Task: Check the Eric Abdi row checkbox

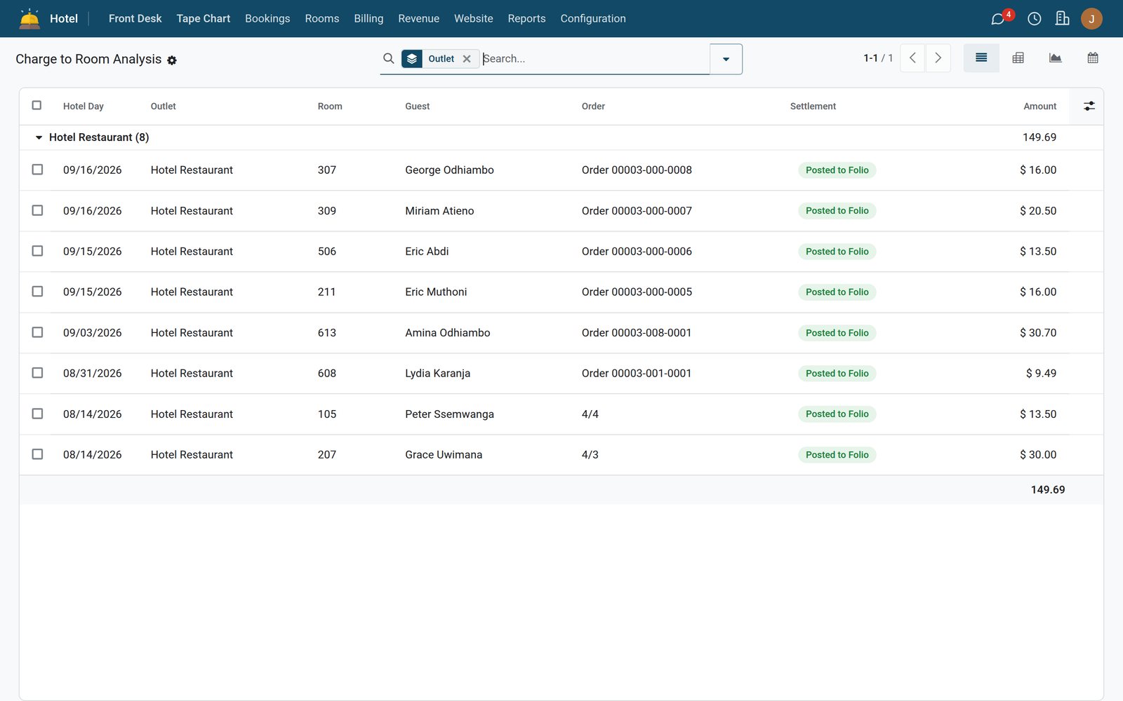Action: 37,251
